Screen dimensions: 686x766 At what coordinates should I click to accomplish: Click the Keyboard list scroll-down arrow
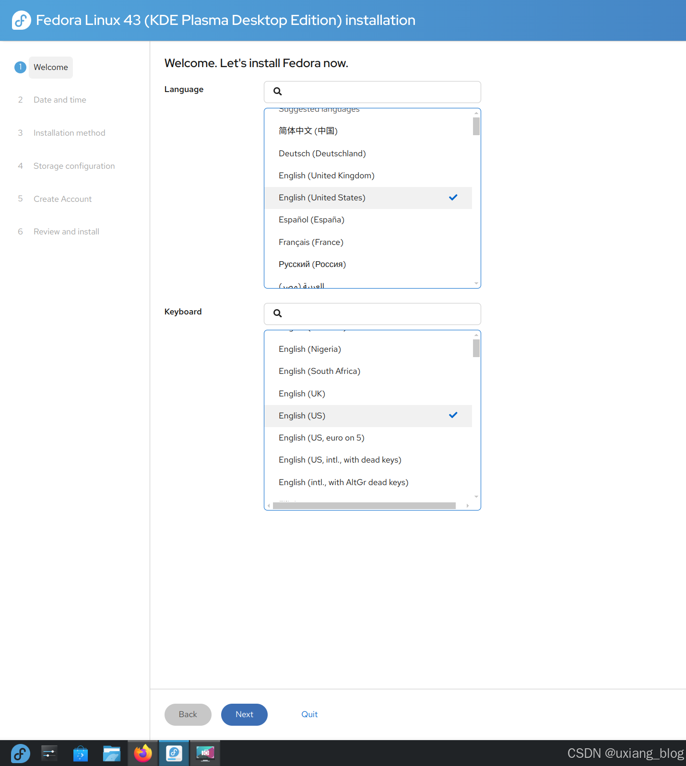(476, 497)
